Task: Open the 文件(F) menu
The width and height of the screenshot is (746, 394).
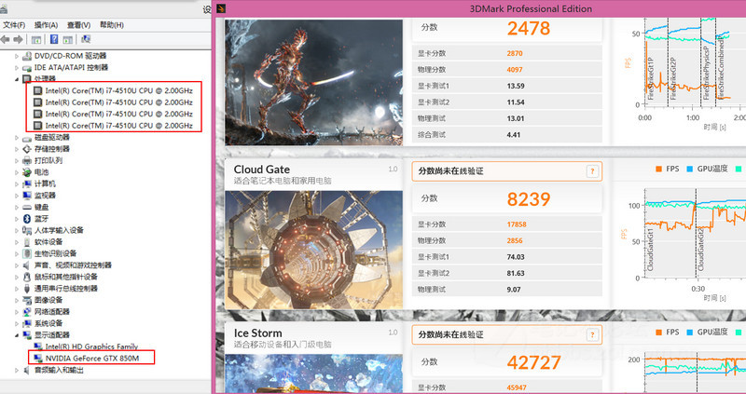Action: point(14,25)
